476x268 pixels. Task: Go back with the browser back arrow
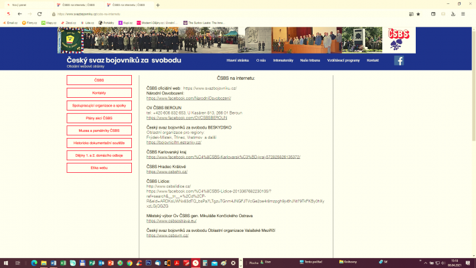click(19, 14)
